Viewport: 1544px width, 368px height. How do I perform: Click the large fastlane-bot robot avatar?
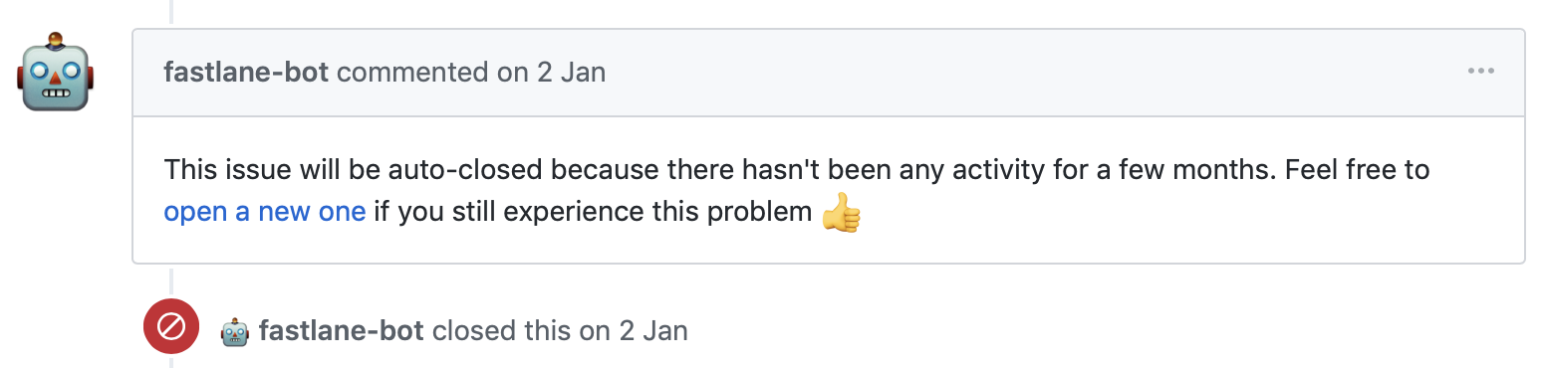(56, 71)
